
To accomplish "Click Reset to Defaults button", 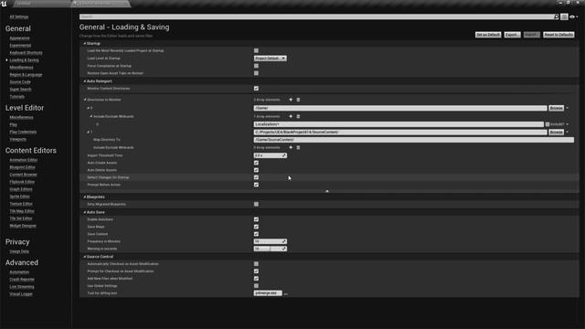I will point(558,35).
